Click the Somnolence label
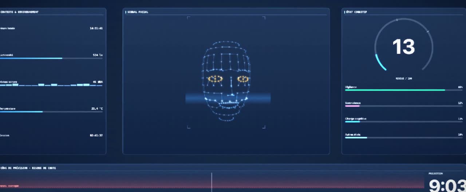Image resolution: width=466 pixels, height=192 pixels. point(353,103)
